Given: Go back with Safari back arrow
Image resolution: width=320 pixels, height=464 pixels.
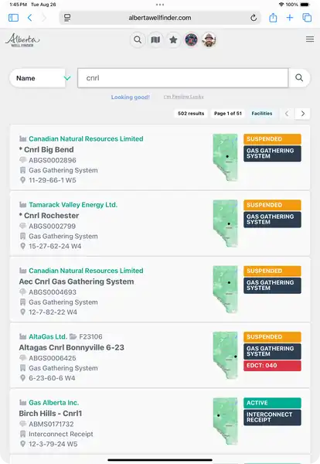Looking at the screenshot, I should point(29,18).
